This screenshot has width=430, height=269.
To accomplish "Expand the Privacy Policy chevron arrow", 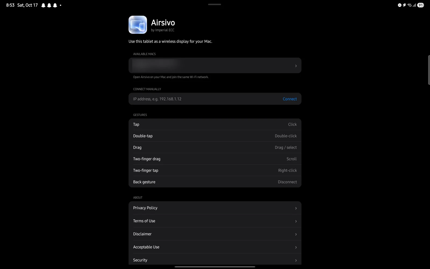I will [x=296, y=208].
